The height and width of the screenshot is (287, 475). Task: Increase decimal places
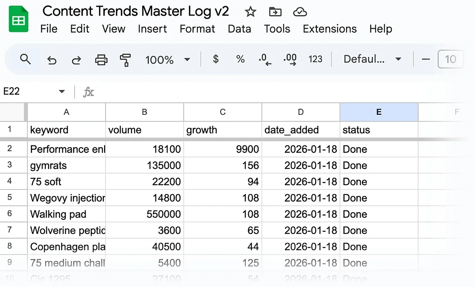[289, 59]
